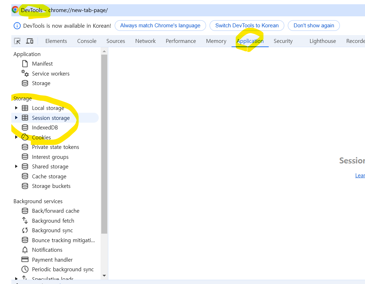Select the Payment handler item
Viewport: 365px width, 284px height.
coord(52,260)
